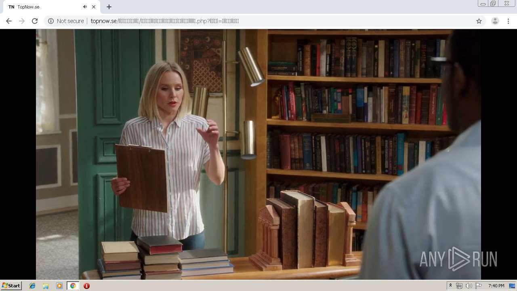Minimize the Chrome window
The height and width of the screenshot is (291, 517).
click(x=483, y=4)
